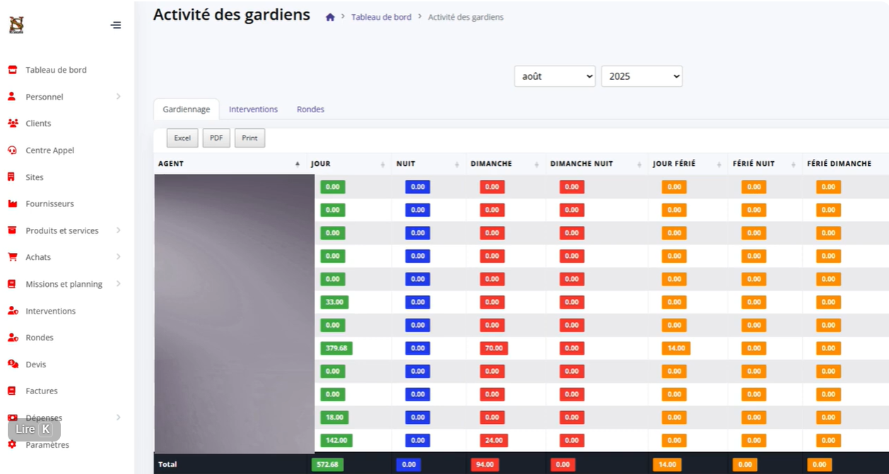This screenshot has height=474, width=889.
Task: Open Clients from the people icon
Action: 13,123
